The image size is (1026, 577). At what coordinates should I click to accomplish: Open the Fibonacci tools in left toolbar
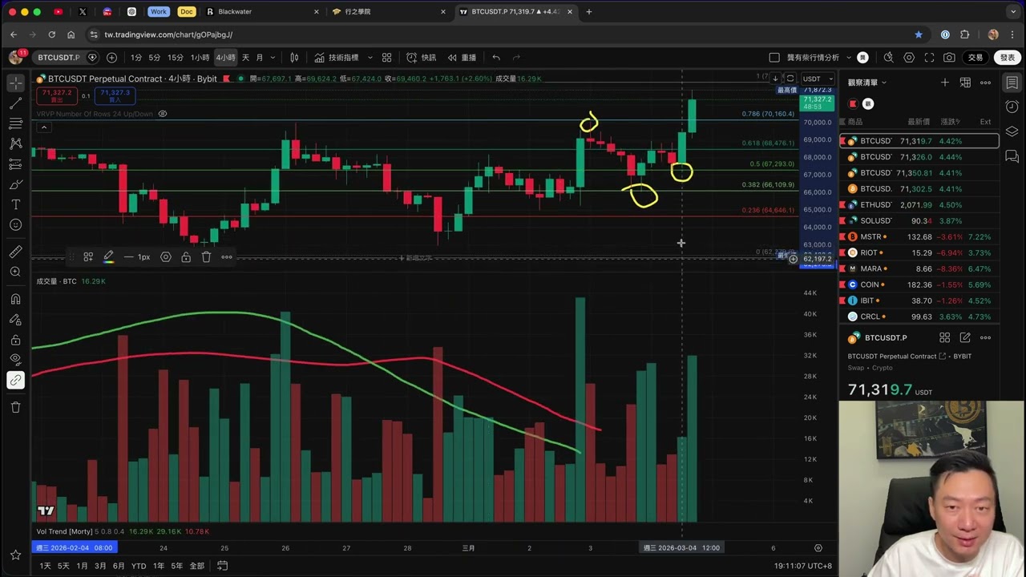(x=15, y=123)
